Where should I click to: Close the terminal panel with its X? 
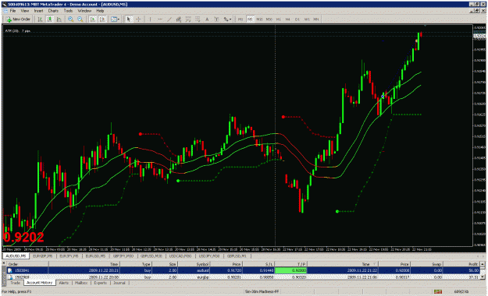coord(4,263)
